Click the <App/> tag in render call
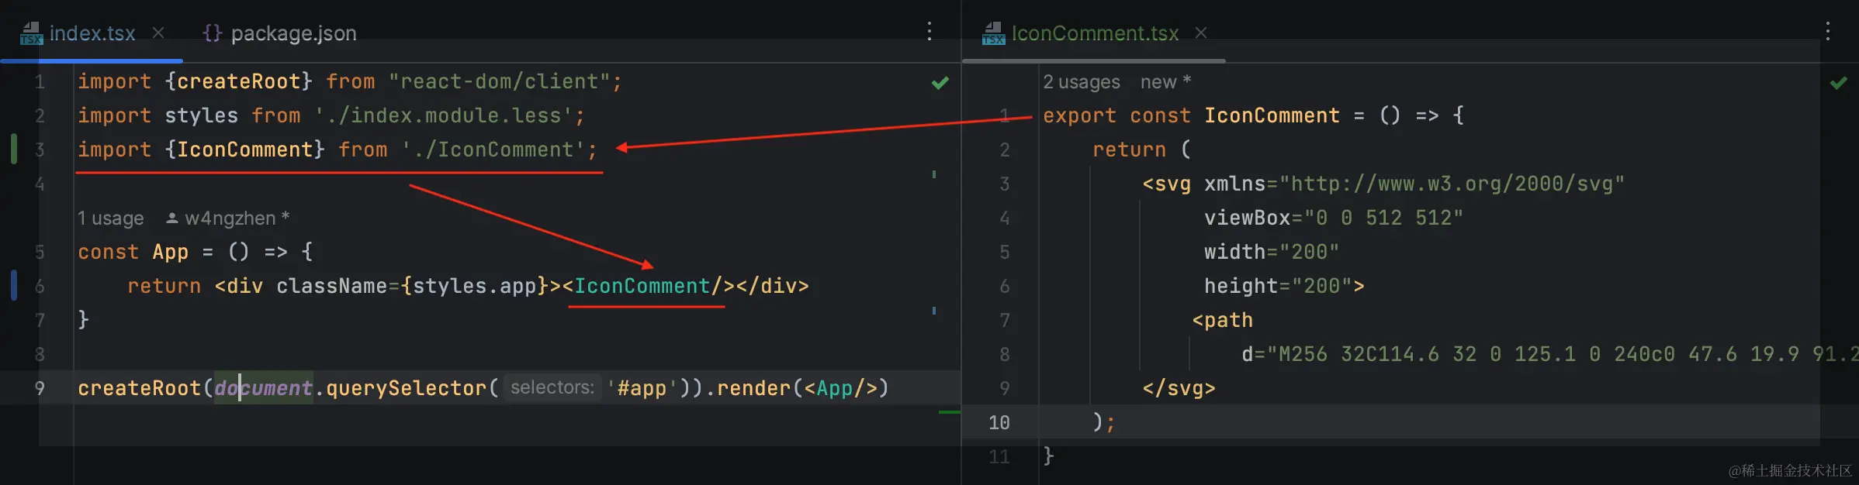 (x=840, y=388)
